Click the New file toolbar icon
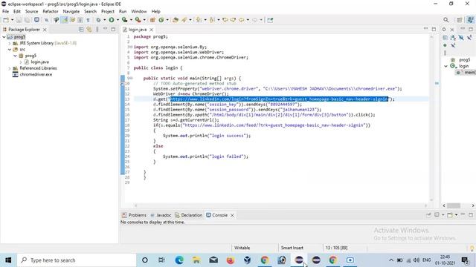This screenshot has height=267, width=476. tap(6, 20)
